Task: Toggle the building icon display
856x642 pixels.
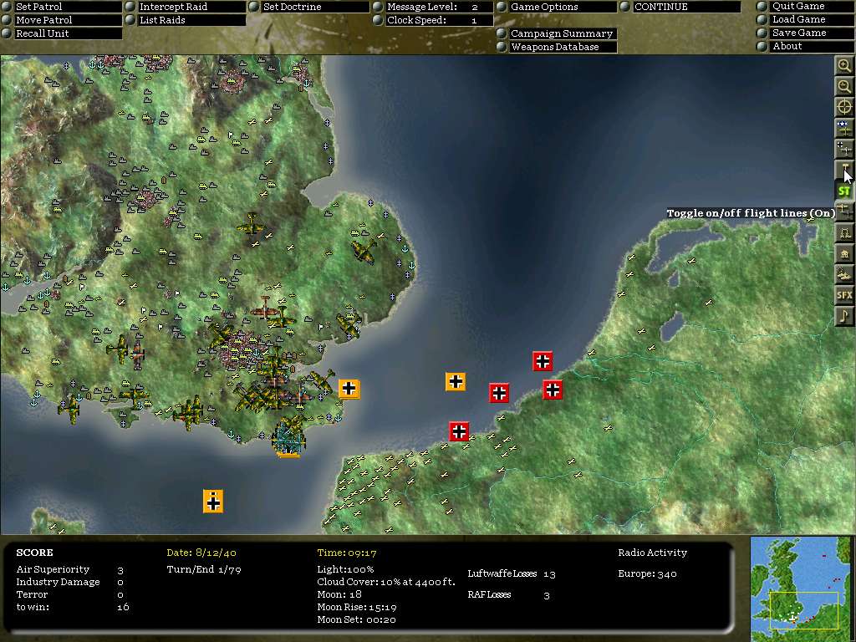Action: point(844,253)
